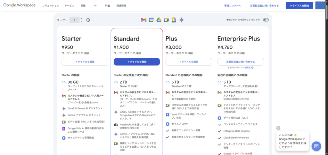Dismiss the こんにちは chat popup with its close icon
328x155 pixels.
pyautogui.click(x=278, y=128)
